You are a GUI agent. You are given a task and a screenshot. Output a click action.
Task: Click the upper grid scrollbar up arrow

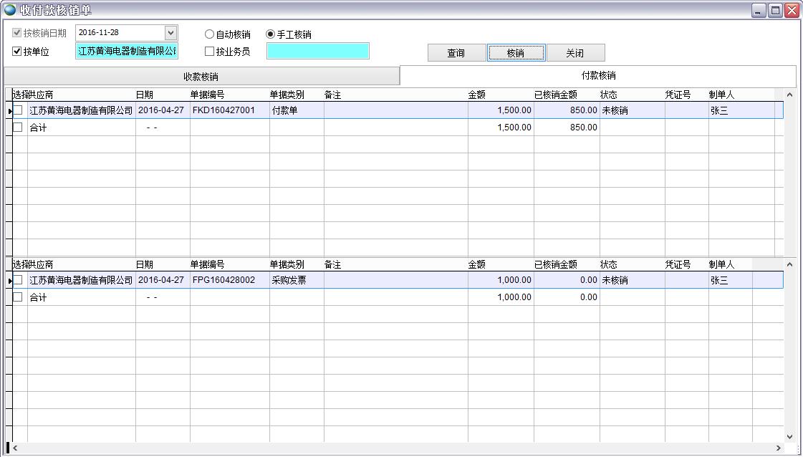point(789,93)
